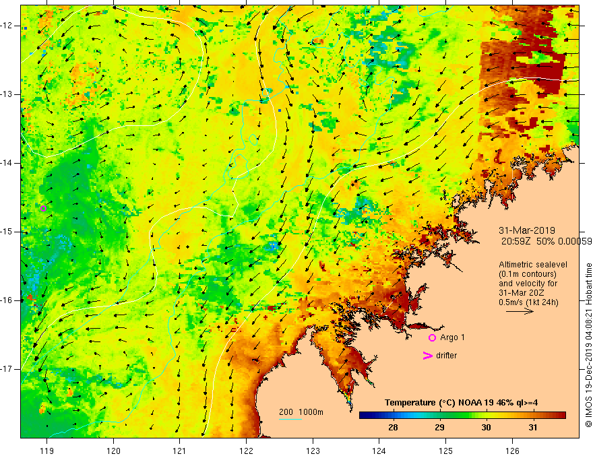Click the longitude label 126

[x=512, y=451]
